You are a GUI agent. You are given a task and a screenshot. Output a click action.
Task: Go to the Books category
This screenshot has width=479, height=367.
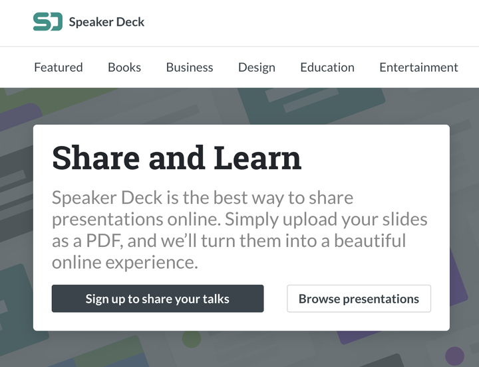[x=124, y=67]
